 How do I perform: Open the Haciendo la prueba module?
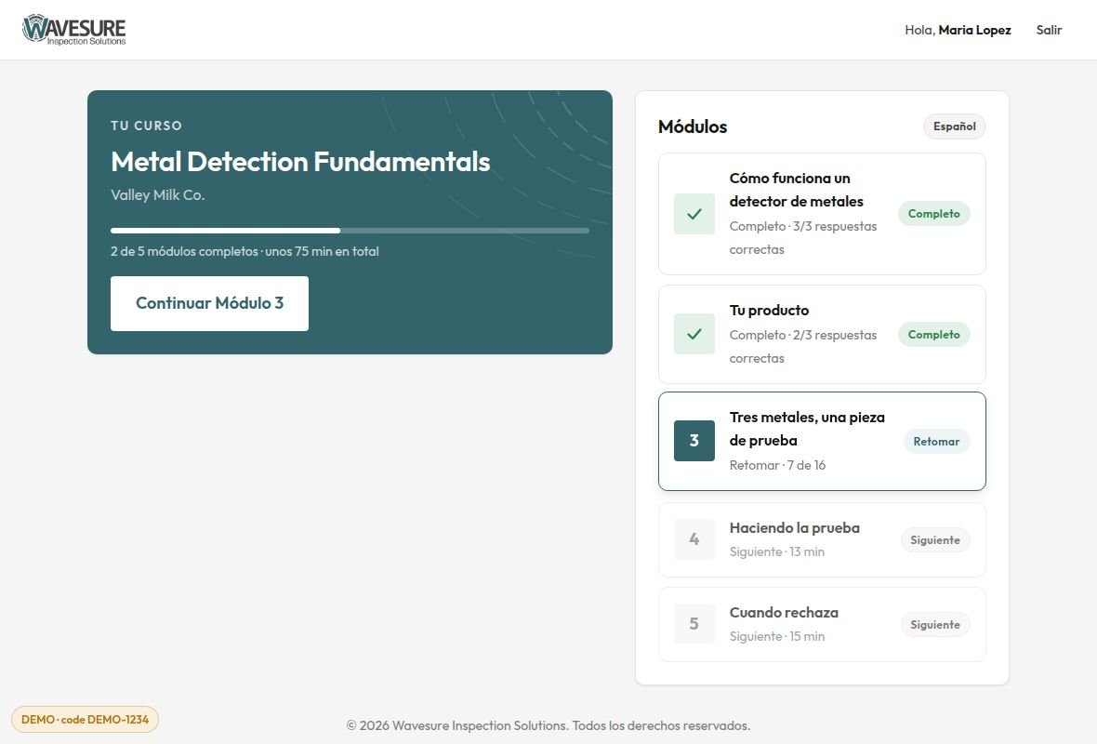(822, 539)
